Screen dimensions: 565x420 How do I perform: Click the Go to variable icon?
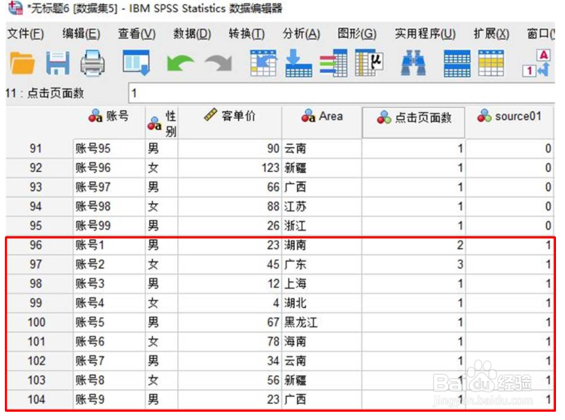coord(299,63)
